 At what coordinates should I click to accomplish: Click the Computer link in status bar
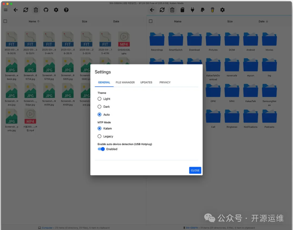point(47,228)
